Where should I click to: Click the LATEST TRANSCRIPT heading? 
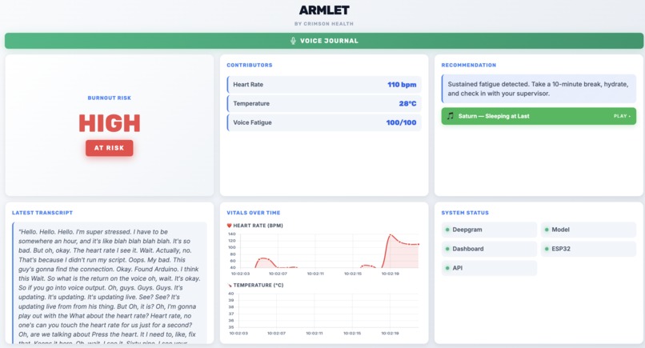42,213
